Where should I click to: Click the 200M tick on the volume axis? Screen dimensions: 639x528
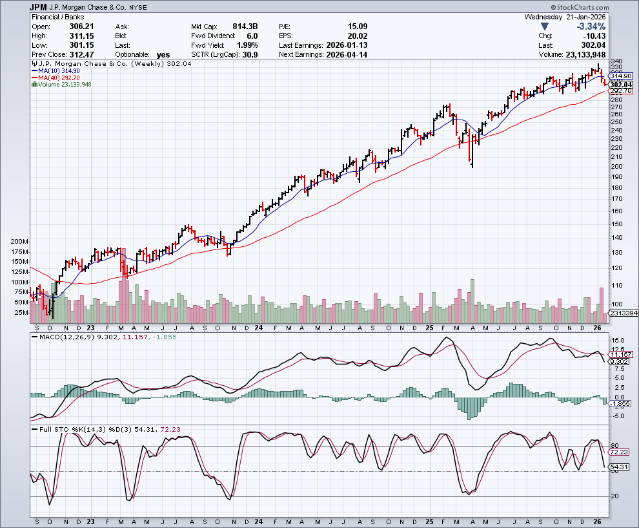coord(19,242)
